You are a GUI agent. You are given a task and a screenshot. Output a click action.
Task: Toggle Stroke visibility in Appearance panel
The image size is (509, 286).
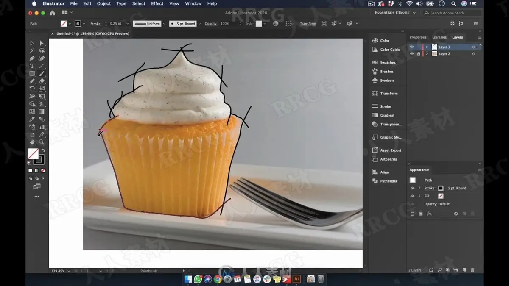[x=412, y=188]
